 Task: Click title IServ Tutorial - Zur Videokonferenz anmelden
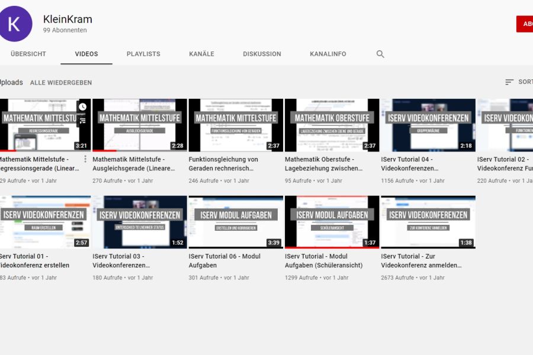(421, 260)
